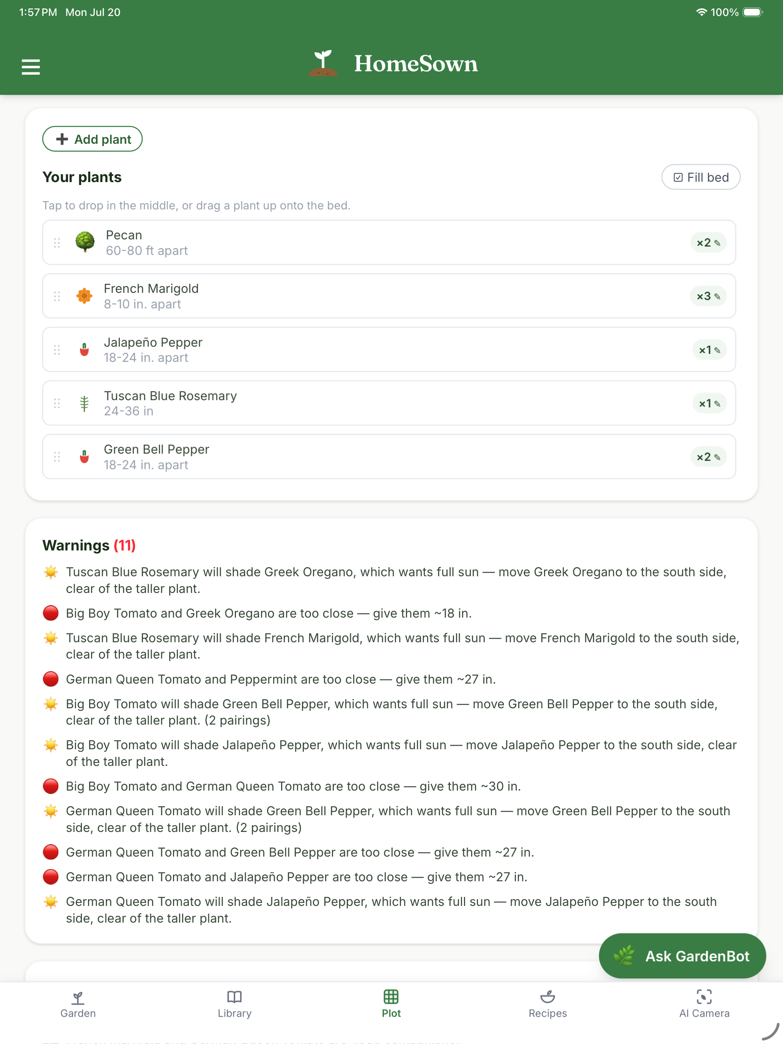
Task: Open the hamburger menu
Action: point(31,66)
